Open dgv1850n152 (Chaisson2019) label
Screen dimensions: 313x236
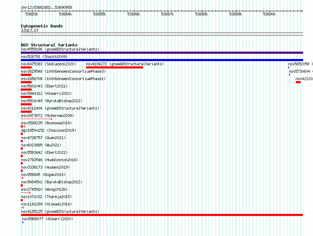[x=49, y=130]
